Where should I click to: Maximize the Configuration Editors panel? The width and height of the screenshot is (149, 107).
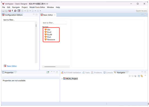coord(37,15)
